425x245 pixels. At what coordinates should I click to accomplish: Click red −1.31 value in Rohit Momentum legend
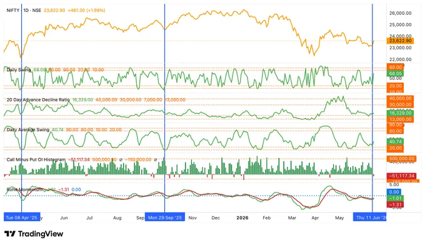tap(63, 189)
